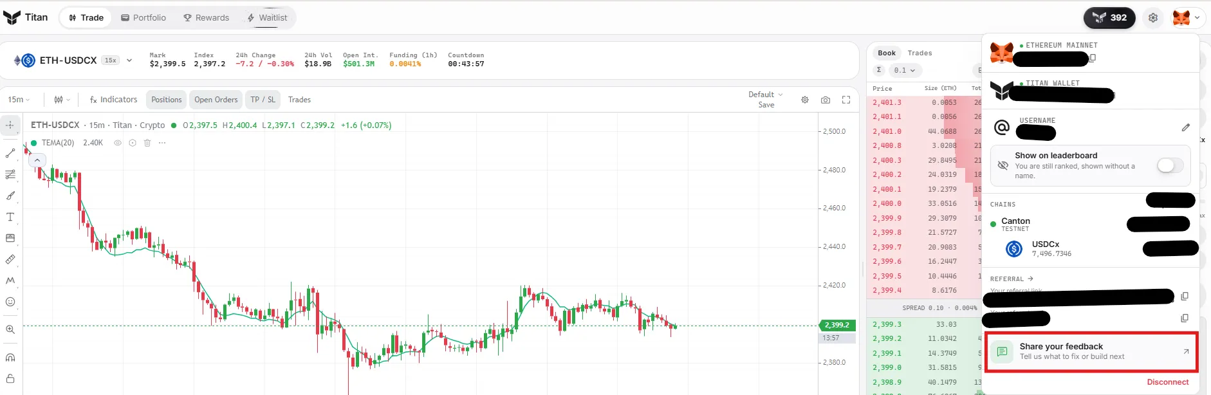Viewport: 1211px width, 395px height.
Task: Open the Default layout dropdown
Action: pos(766,95)
